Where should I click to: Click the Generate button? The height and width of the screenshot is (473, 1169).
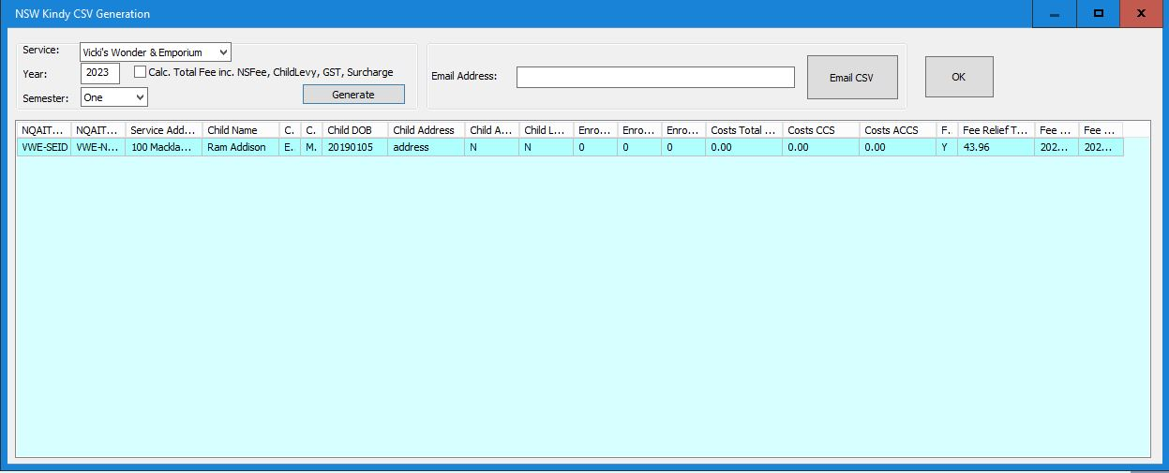(x=353, y=95)
